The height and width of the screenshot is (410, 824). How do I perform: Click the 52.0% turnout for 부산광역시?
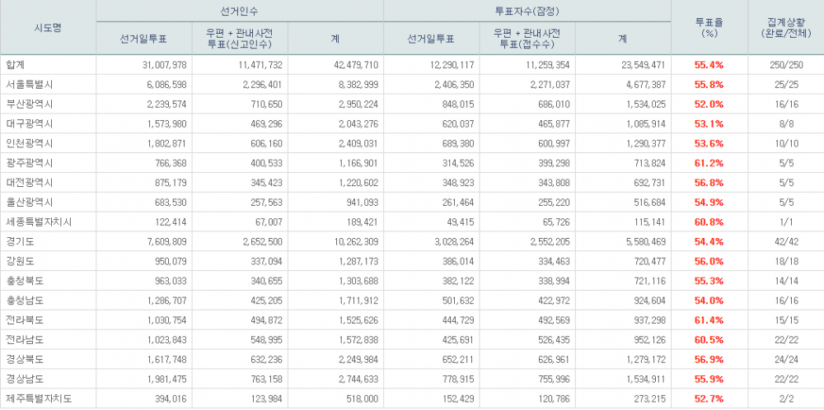[710, 104]
